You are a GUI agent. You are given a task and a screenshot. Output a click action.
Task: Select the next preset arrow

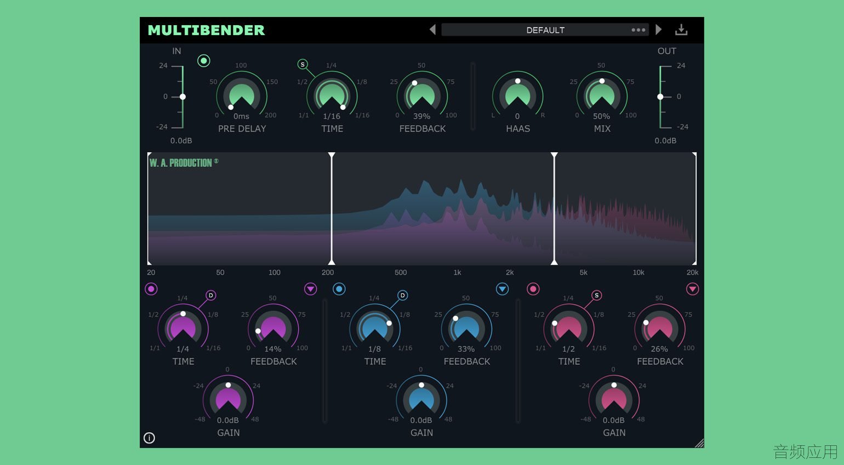coord(659,30)
